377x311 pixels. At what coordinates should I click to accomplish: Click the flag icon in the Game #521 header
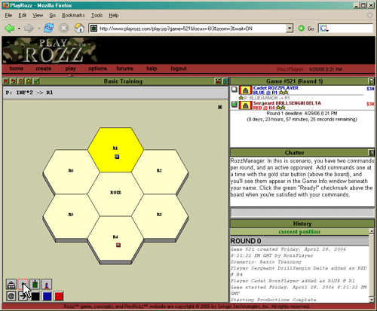371,81
